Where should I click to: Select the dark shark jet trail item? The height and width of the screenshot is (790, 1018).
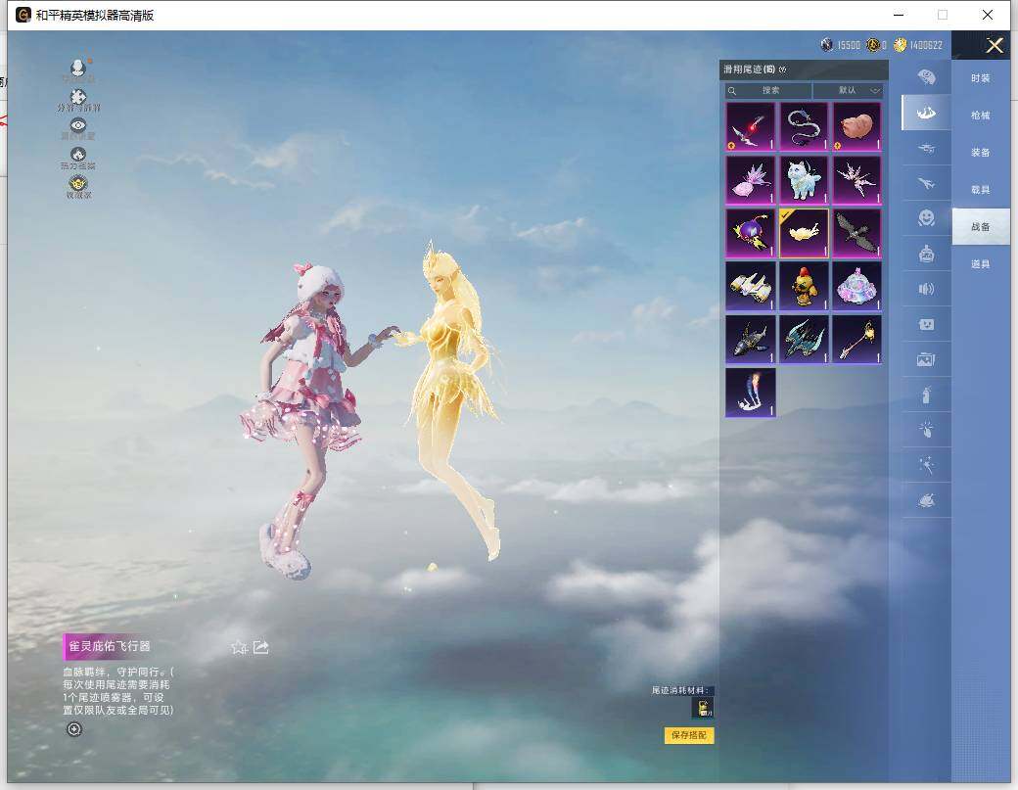tap(750, 340)
